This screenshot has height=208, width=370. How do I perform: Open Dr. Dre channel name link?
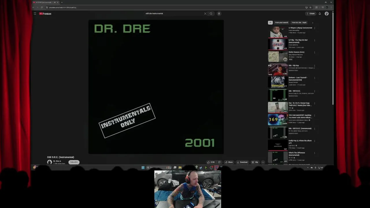pos(56,161)
